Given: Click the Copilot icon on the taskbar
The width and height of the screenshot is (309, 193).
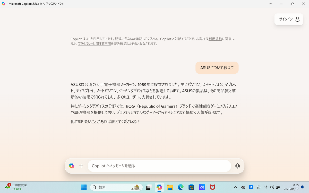Looking at the screenshot, I should tap(159, 187).
